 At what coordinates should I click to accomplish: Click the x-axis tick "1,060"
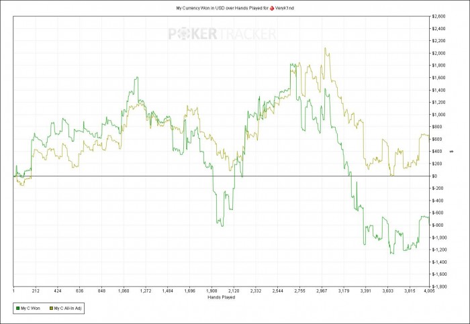[x=124, y=290]
